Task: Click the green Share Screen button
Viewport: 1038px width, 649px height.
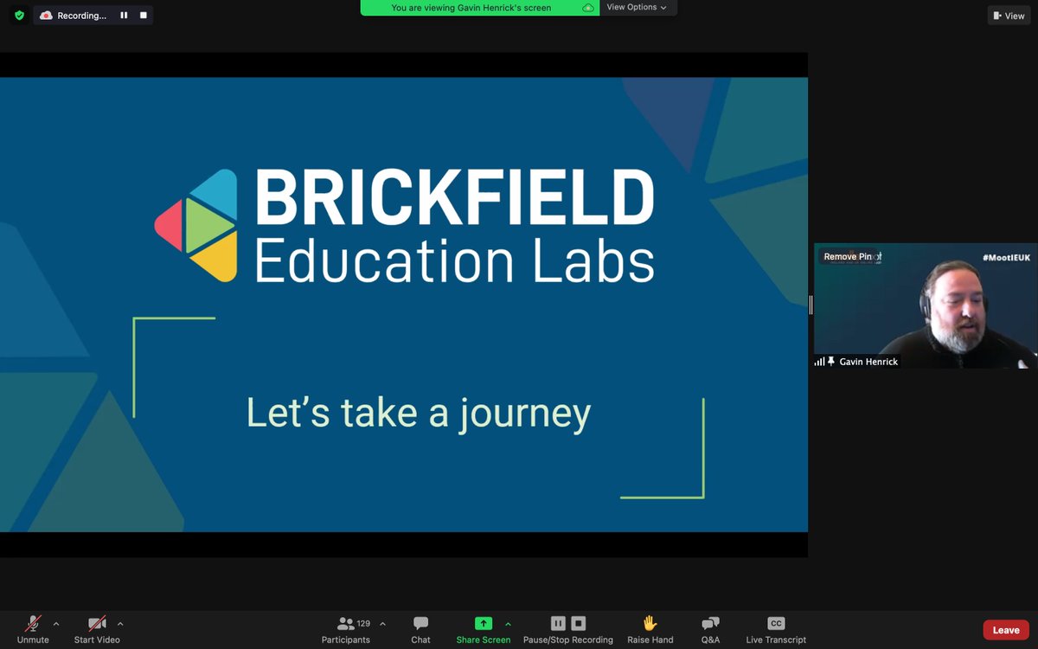Action: [484, 629]
